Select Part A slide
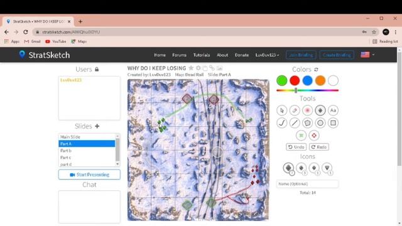The height and width of the screenshot is (226, 402). tap(87, 144)
